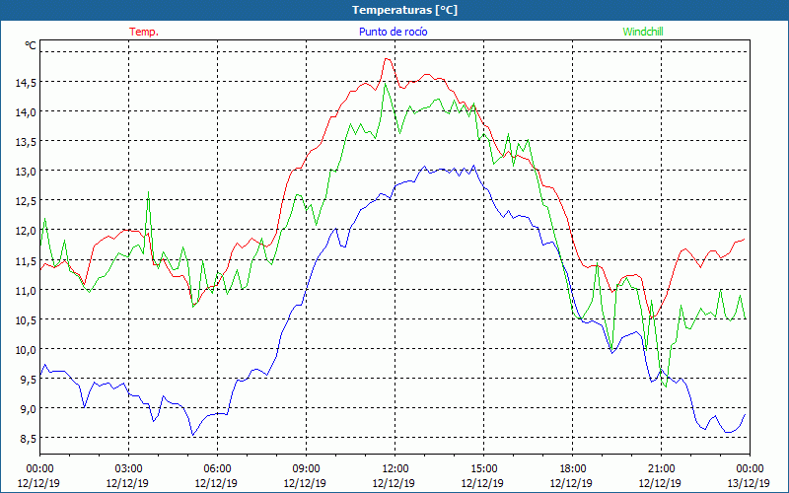Click the 09:00 time axis label
The height and width of the screenshot is (493, 789).
coord(306,469)
